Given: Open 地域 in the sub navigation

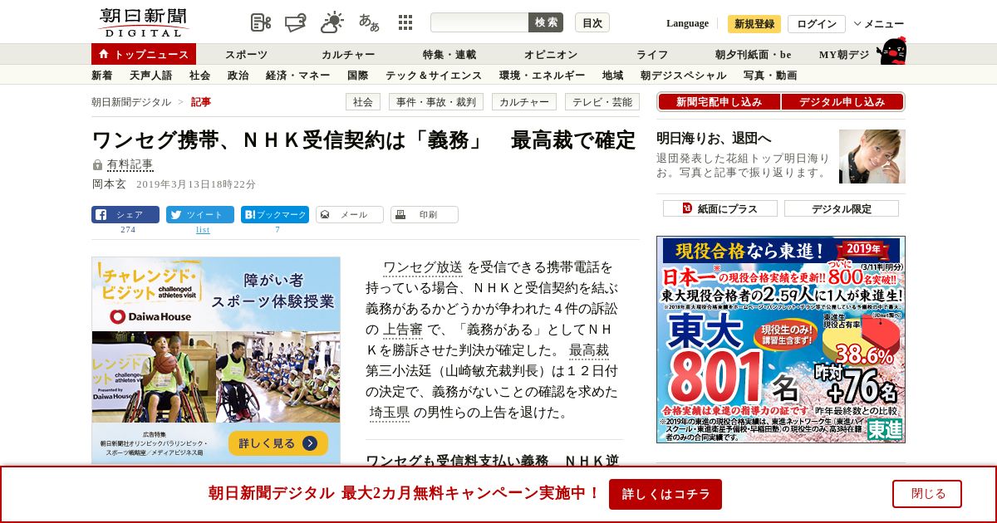Looking at the screenshot, I should [613, 75].
